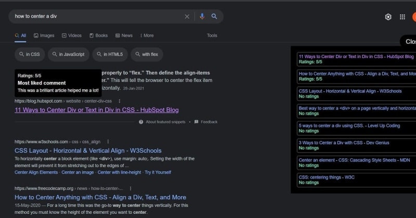This screenshot has height=218, width=416.
Task: Click the blog.hubspot.com breadcrumb URL
Action: 63,101
